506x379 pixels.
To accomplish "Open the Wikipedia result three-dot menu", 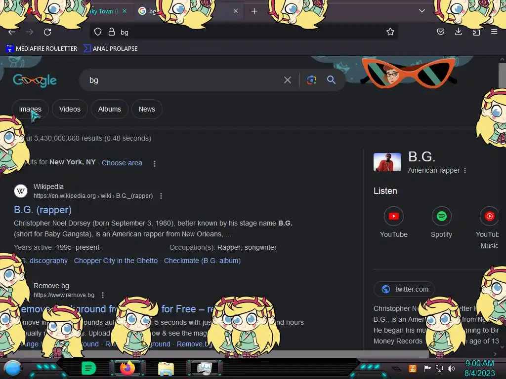I will tap(161, 196).
